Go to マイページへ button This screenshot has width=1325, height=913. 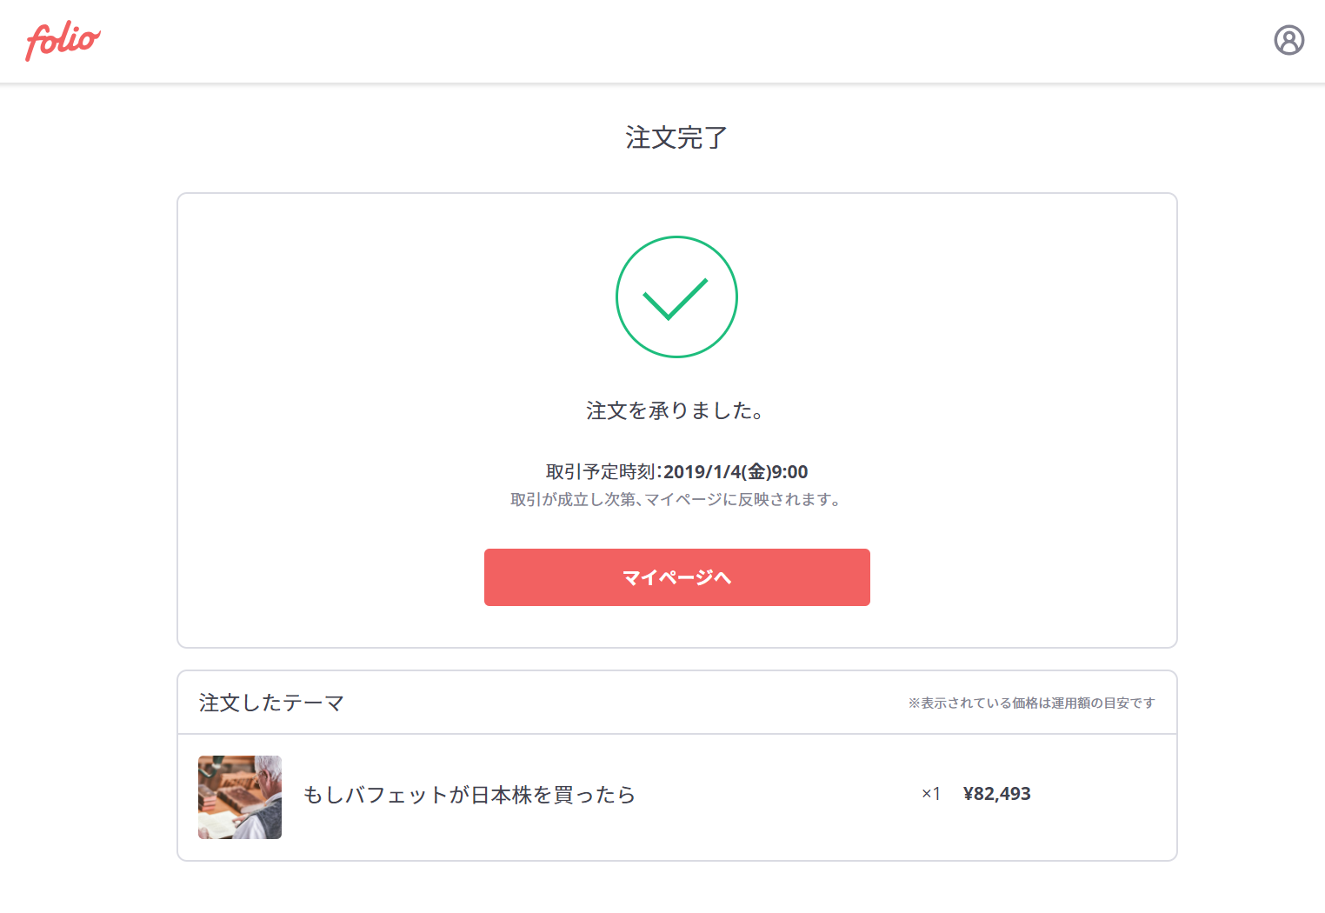click(676, 577)
